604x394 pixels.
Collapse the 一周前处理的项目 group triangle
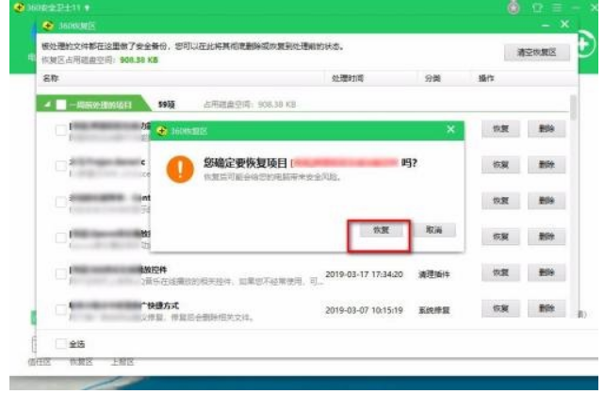pos(47,105)
